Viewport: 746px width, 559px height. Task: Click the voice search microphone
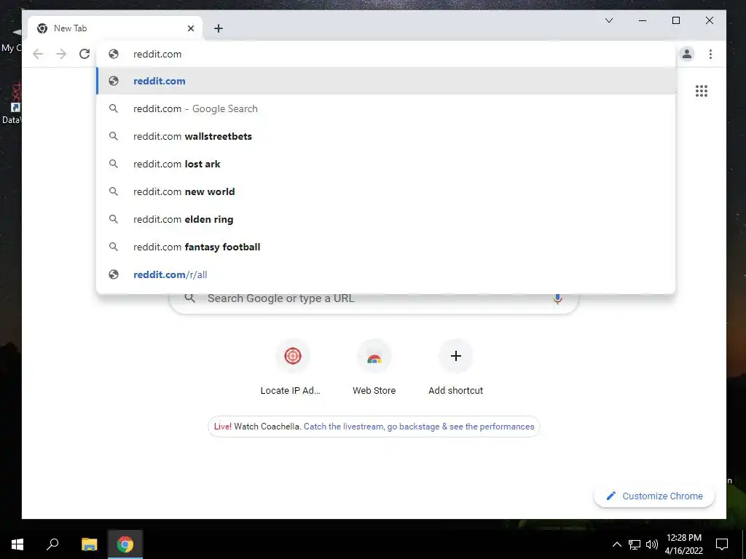click(x=557, y=298)
